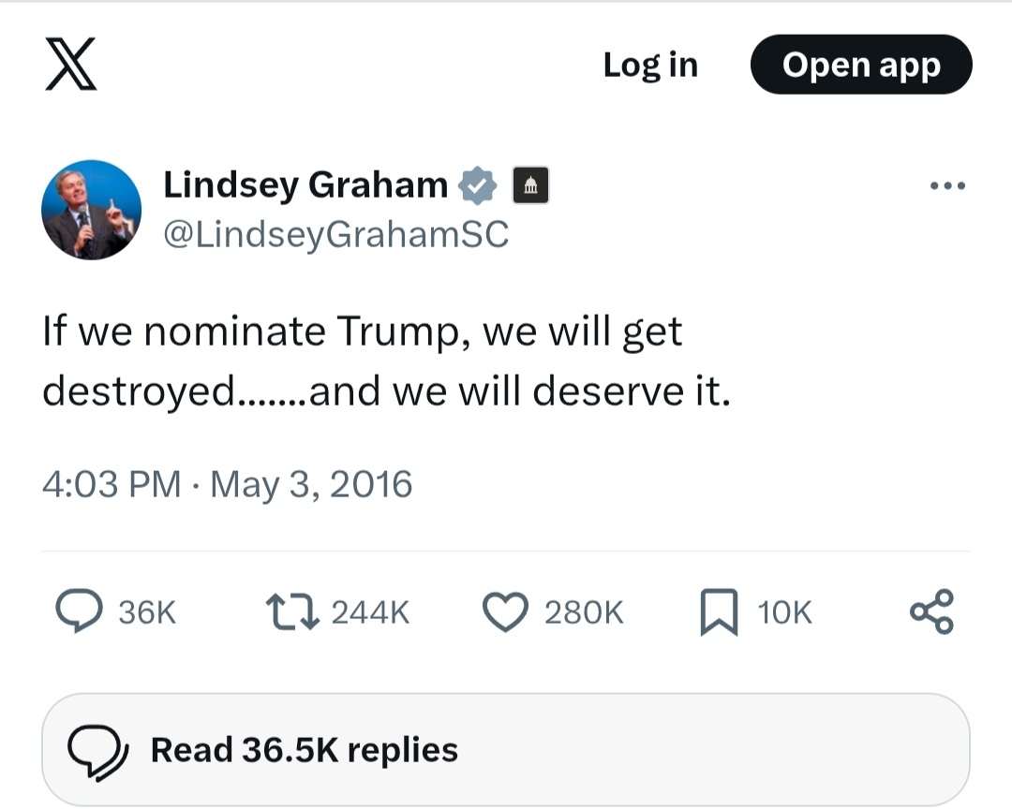This screenshot has height=809, width=1012.
Task: Tap the Open app button
Action: [x=861, y=65]
